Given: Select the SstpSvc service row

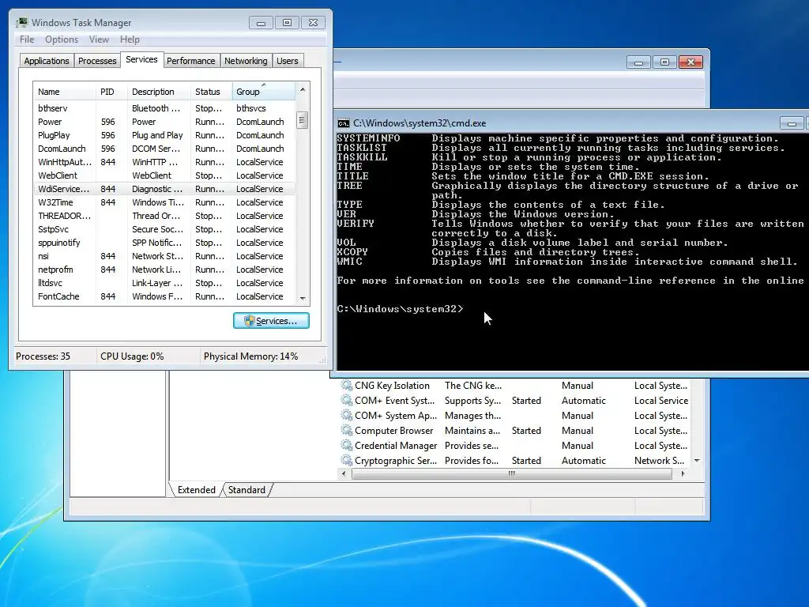Looking at the screenshot, I should (x=164, y=229).
